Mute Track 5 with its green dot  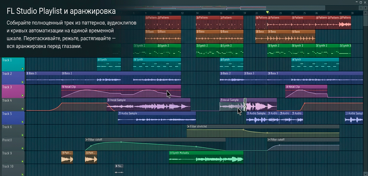coord(22,122)
